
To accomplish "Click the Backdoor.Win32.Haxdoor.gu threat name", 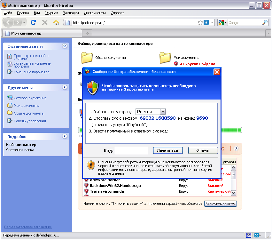I will 115,186.
